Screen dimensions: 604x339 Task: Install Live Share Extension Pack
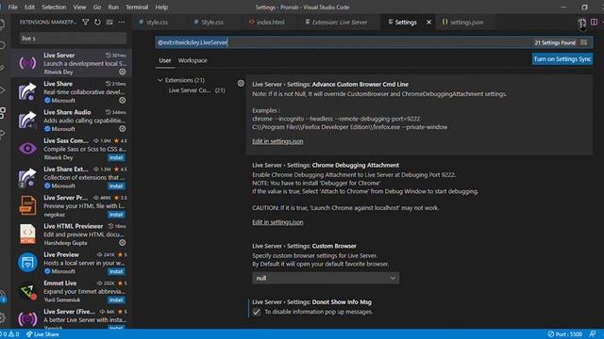[116, 186]
